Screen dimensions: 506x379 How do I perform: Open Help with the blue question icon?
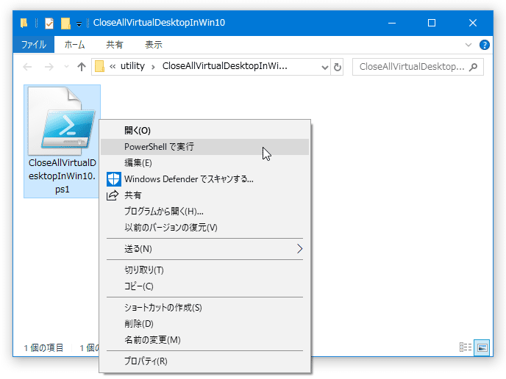pyautogui.click(x=484, y=45)
